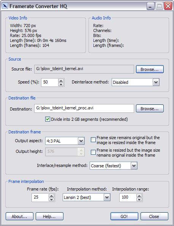Click the 'Frame interpolation' group heading
Viewport: 174px width, 226px height.
pyautogui.click(x=26, y=181)
